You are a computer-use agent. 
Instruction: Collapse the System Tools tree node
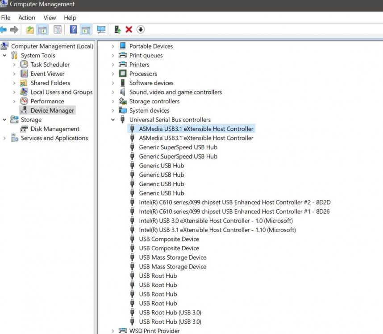pos(4,56)
